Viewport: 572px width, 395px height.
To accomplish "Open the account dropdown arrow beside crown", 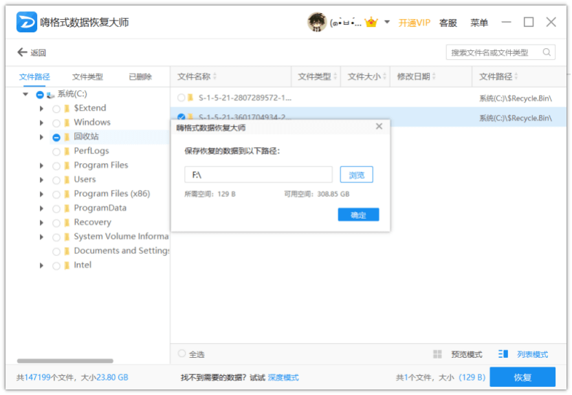I will tap(387, 22).
